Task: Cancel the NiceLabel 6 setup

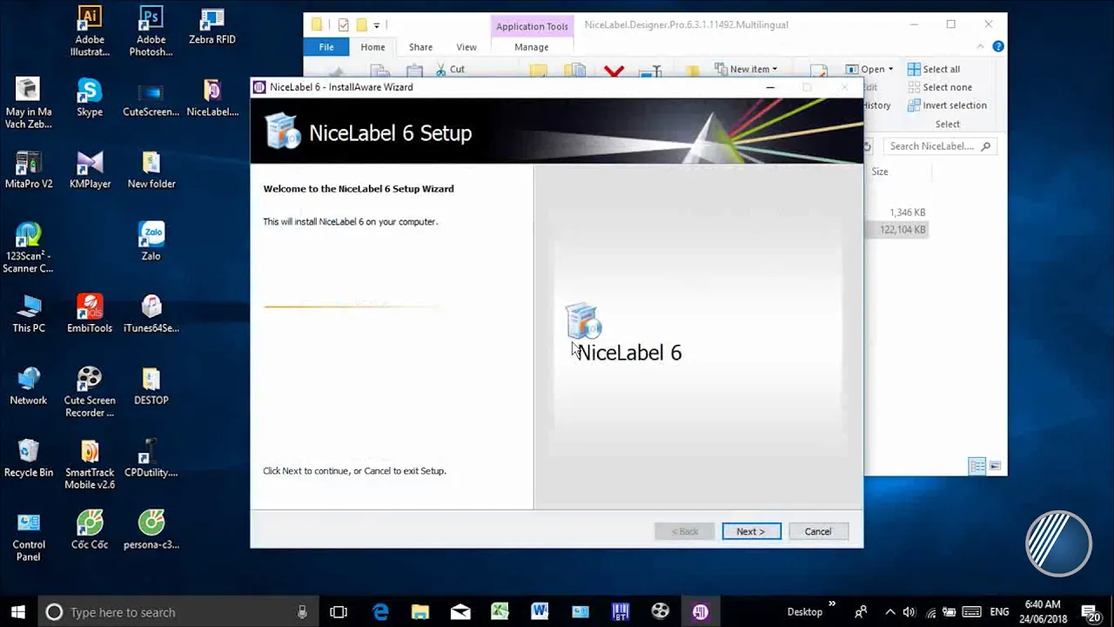Action: [x=818, y=531]
